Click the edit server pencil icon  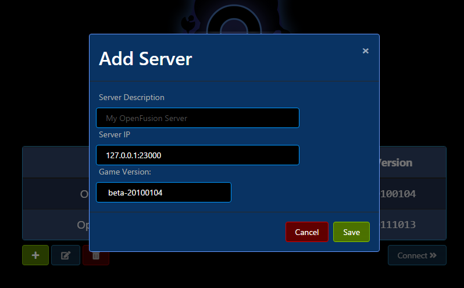tap(66, 255)
